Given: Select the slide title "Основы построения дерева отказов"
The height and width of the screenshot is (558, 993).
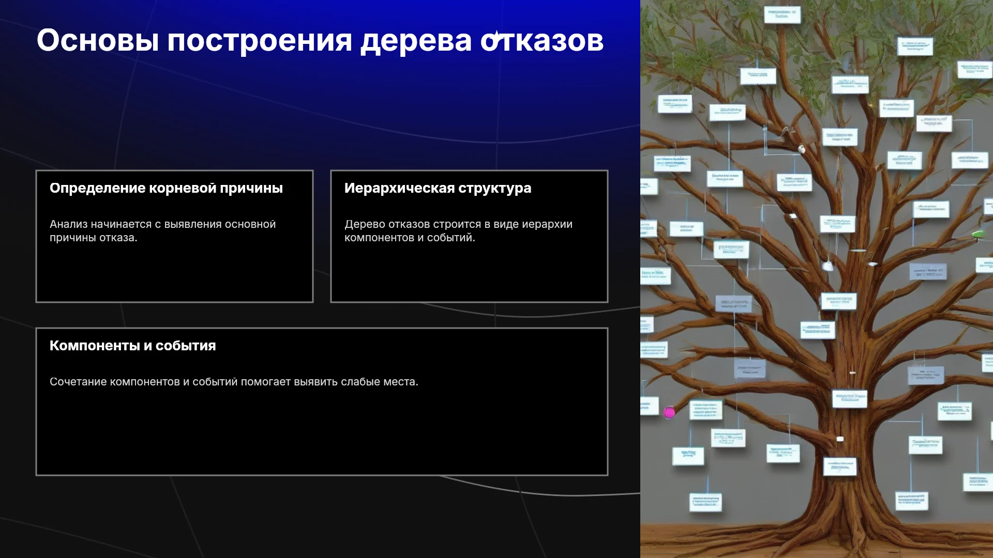Looking at the screenshot, I should pos(320,40).
